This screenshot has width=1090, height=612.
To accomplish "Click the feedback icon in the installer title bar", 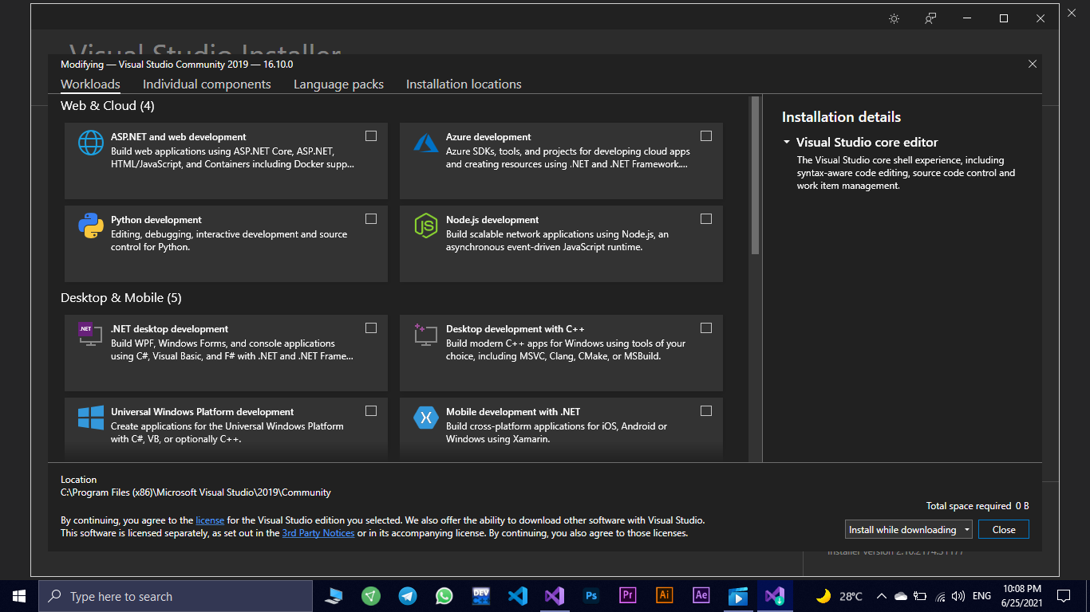I will (930, 18).
